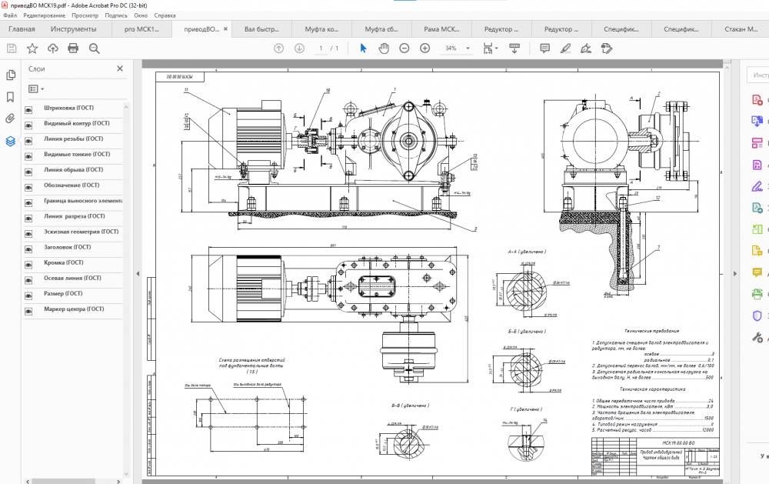Go to the Инструменты view
The image size is (769, 484).
point(74,30)
